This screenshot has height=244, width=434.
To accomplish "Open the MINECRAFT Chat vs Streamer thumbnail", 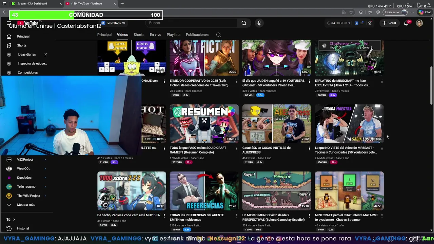I will (x=349, y=191).
